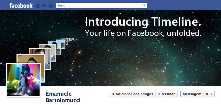The height and width of the screenshot is (105, 221).
Task: Subscribe using the Assinar button
Action: [x=167, y=94]
